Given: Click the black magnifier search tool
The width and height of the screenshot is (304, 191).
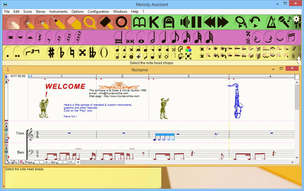Looking at the screenshot, I should coord(122,23).
